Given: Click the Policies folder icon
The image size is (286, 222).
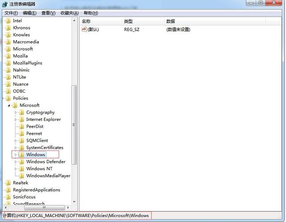Looking at the screenshot, I should [x=8, y=98].
